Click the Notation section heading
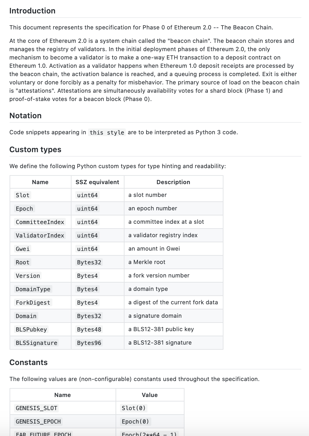 [25, 116]
